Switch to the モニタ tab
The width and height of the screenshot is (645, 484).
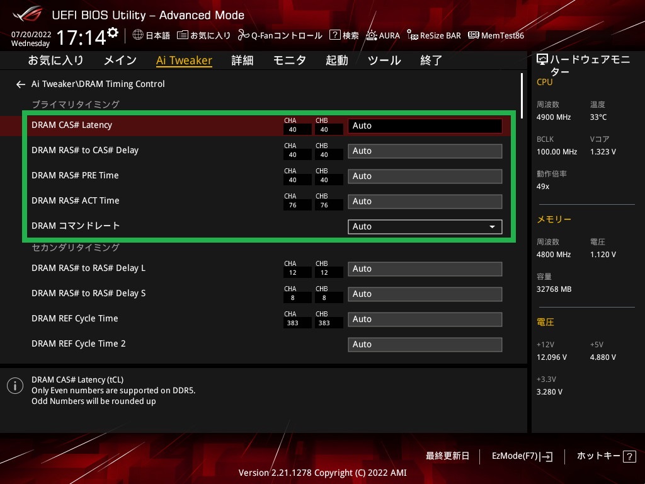(x=290, y=60)
